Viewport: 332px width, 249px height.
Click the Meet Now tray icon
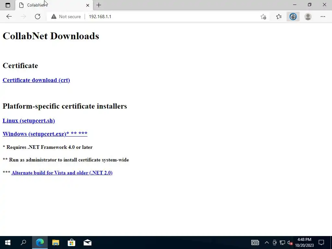(275, 243)
